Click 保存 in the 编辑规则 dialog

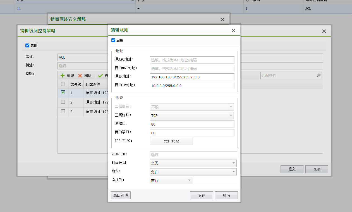pyautogui.click(x=202, y=195)
